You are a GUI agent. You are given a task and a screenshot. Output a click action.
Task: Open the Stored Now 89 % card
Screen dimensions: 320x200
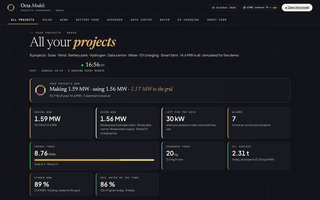point(61,184)
